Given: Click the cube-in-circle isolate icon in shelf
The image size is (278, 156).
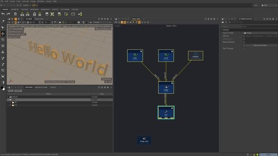Looking at the screenshot, I should 47,14.
